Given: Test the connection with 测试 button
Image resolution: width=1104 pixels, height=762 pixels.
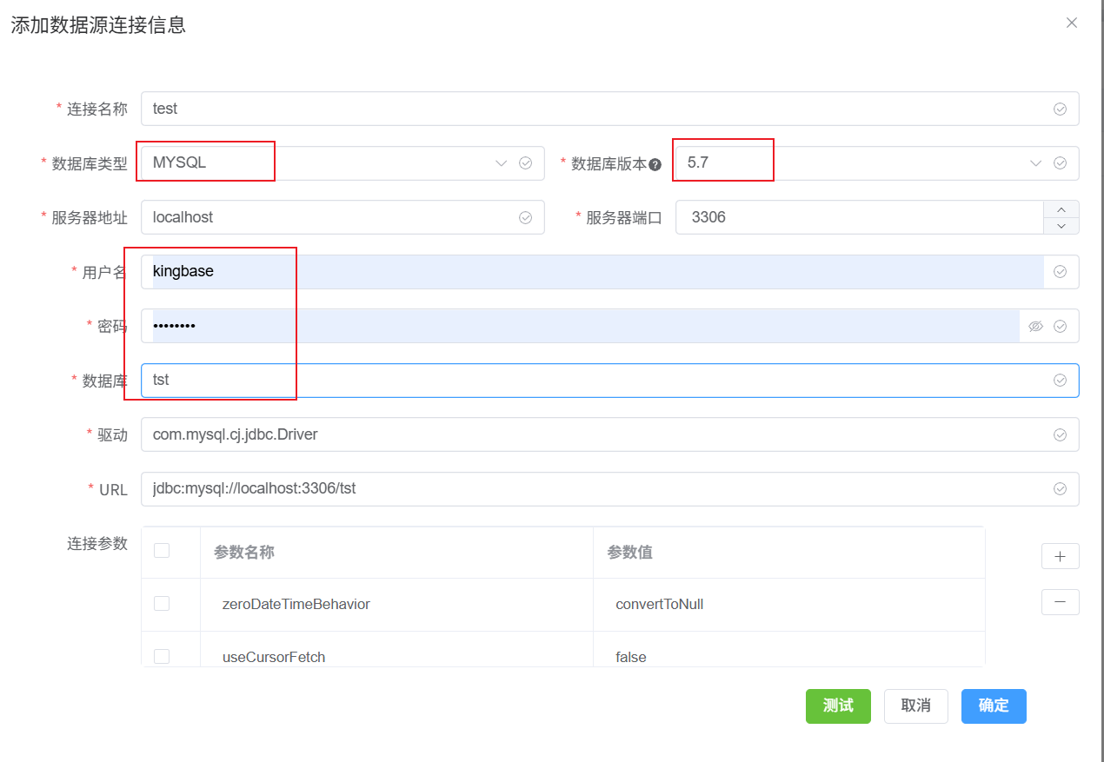Looking at the screenshot, I should pyautogui.click(x=838, y=706).
